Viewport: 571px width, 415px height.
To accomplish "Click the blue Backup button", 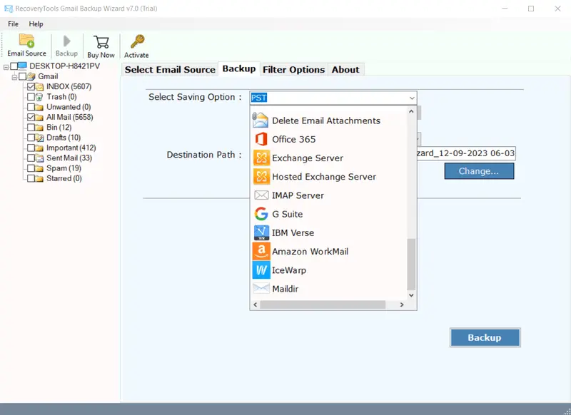I will tap(485, 337).
